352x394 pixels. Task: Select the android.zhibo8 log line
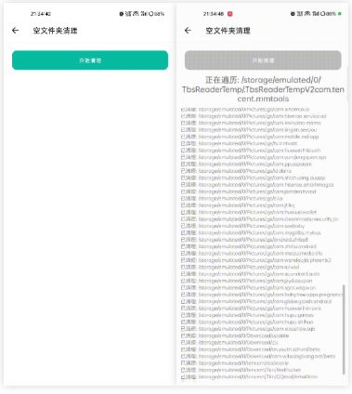tap(244, 240)
